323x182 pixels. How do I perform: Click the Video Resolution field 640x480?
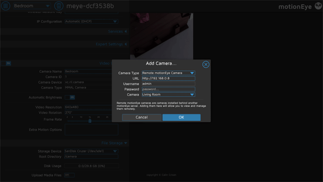[88, 107]
